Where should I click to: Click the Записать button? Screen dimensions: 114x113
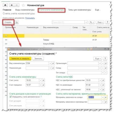tap(38, 59)
